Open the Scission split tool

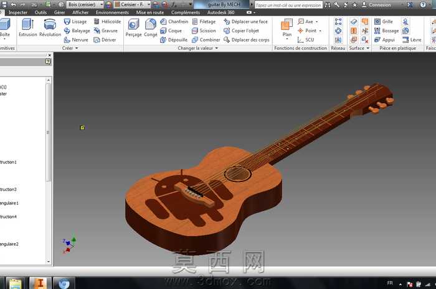(204, 30)
